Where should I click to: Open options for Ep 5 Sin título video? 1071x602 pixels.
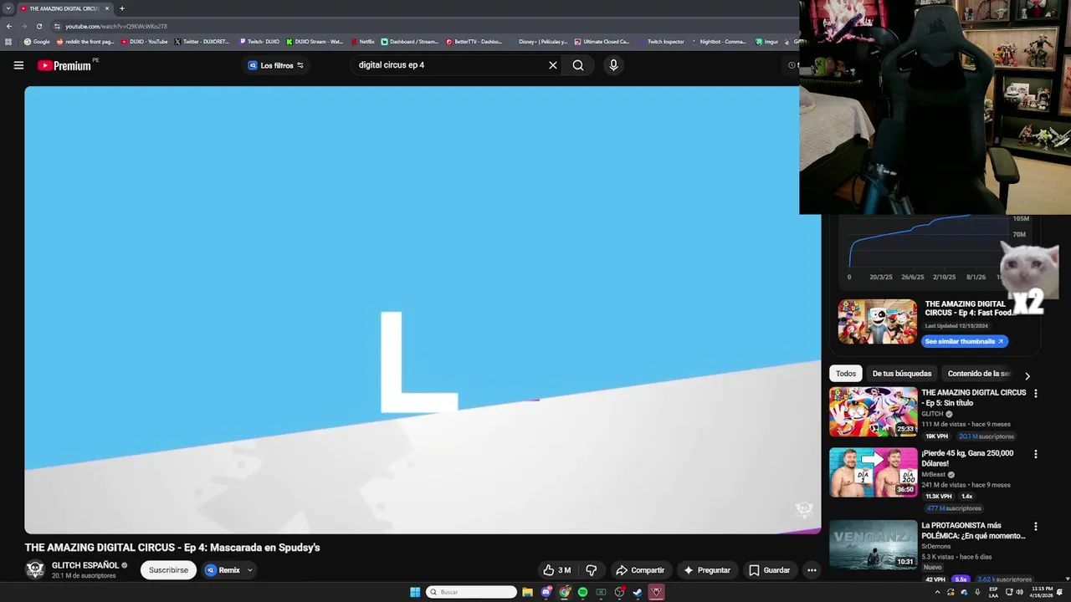1036,394
